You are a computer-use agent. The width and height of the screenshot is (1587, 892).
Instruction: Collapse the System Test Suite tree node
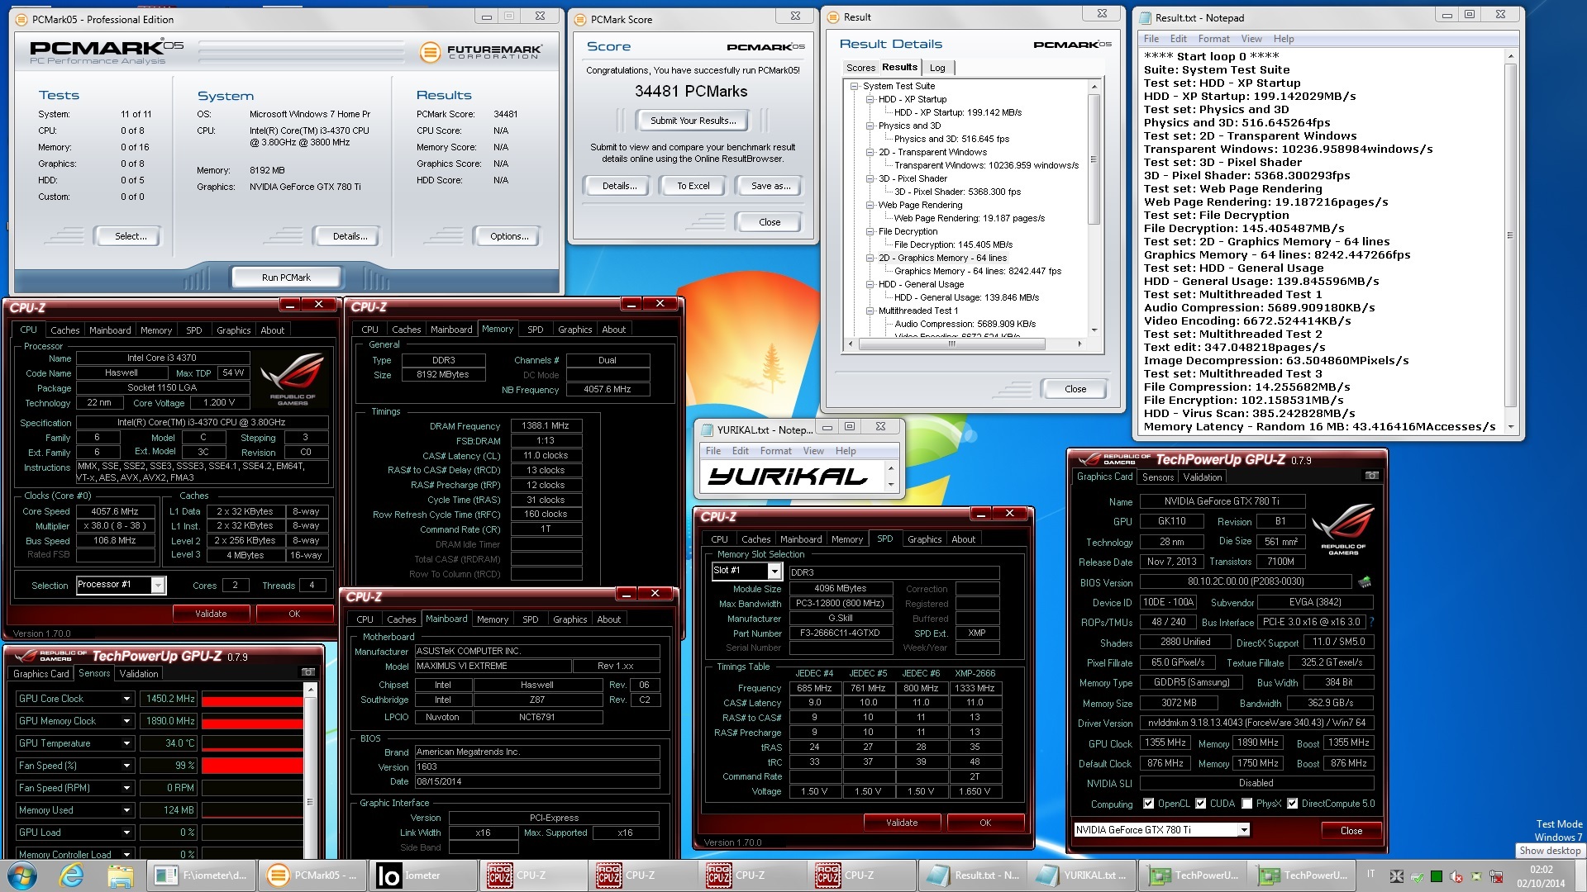[855, 86]
